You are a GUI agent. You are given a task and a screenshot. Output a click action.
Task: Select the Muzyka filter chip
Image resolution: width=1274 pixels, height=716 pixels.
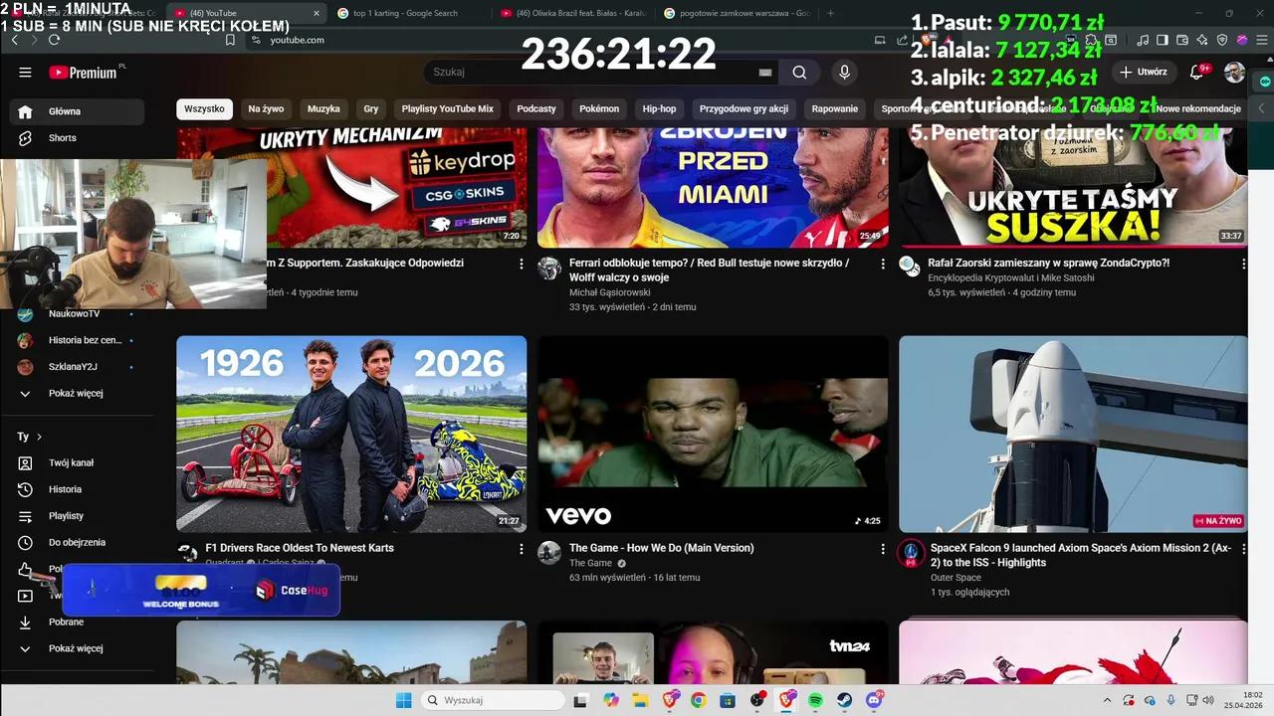[x=323, y=108]
